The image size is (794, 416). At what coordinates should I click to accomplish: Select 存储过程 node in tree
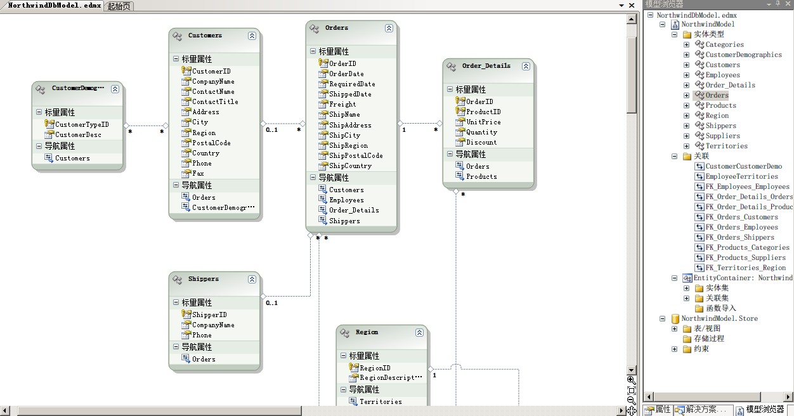709,339
